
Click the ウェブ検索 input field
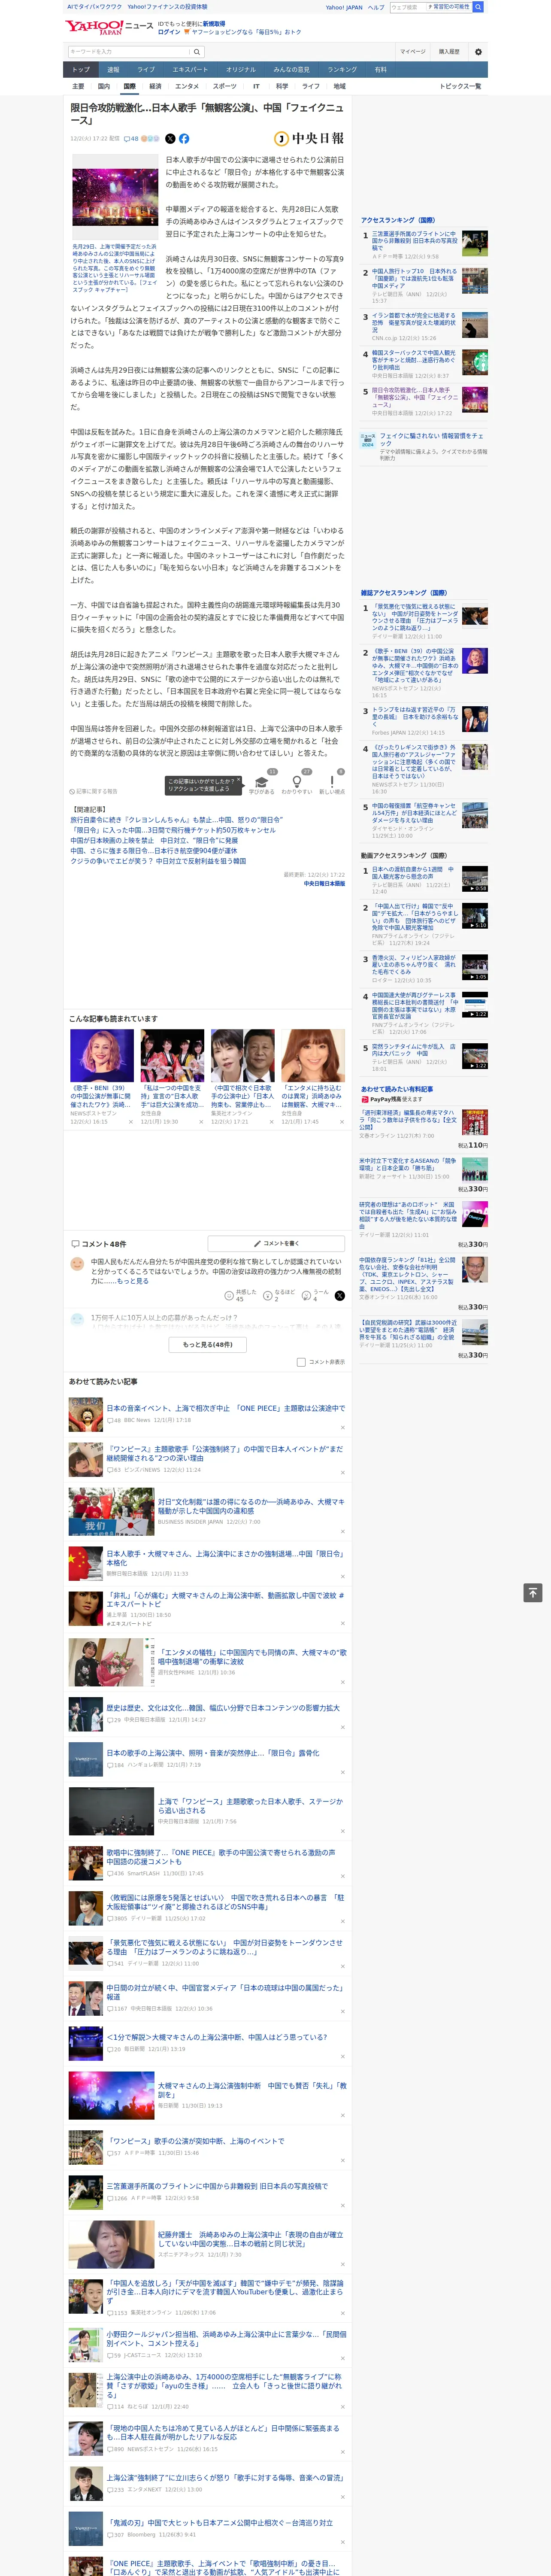[408, 7]
